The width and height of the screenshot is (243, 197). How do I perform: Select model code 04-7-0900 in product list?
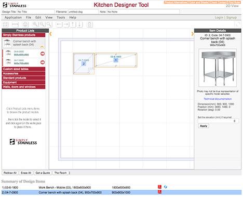pyautogui.click(x=19, y=60)
